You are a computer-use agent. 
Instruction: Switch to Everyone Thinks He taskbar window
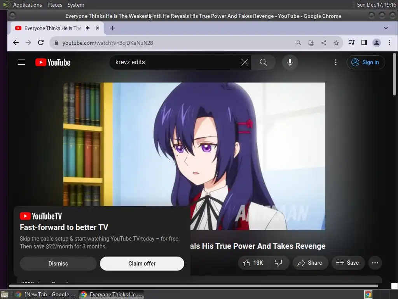point(112,294)
